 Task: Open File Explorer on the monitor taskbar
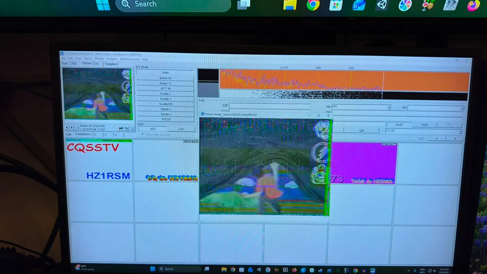pyautogui.click(x=224, y=269)
